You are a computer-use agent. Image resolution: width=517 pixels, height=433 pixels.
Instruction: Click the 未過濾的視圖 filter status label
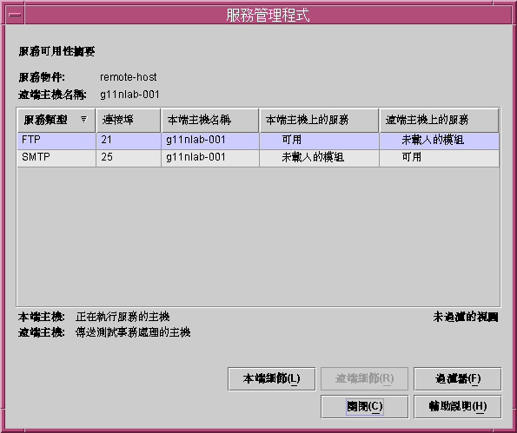pos(466,317)
